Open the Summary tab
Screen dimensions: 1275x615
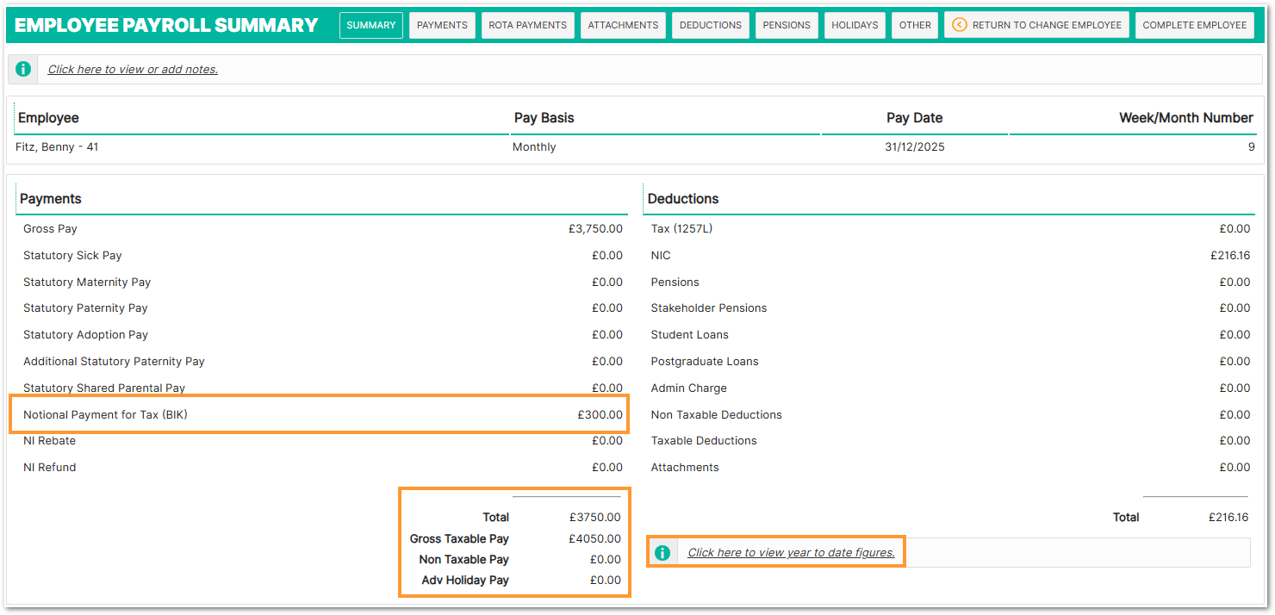click(x=370, y=25)
